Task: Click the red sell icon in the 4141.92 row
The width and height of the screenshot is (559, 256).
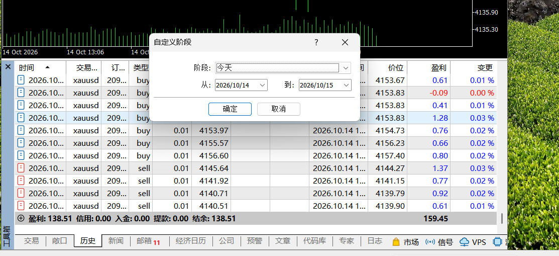Action: pyautogui.click(x=21, y=181)
